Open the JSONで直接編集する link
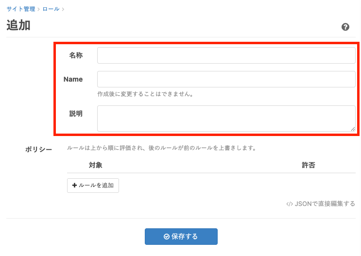This screenshot has width=361, height=256. (x=325, y=204)
